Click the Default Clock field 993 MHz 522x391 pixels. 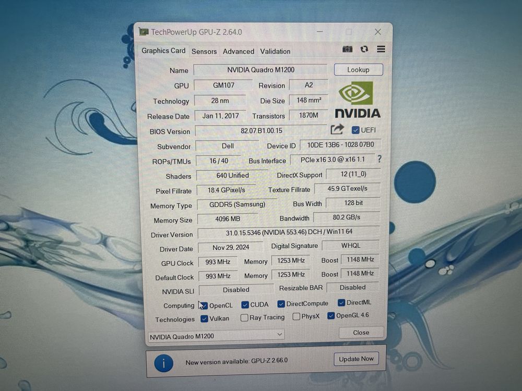(218, 276)
